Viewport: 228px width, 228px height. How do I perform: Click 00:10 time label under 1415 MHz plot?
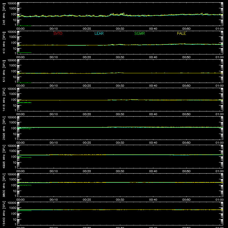click(54, 114)
